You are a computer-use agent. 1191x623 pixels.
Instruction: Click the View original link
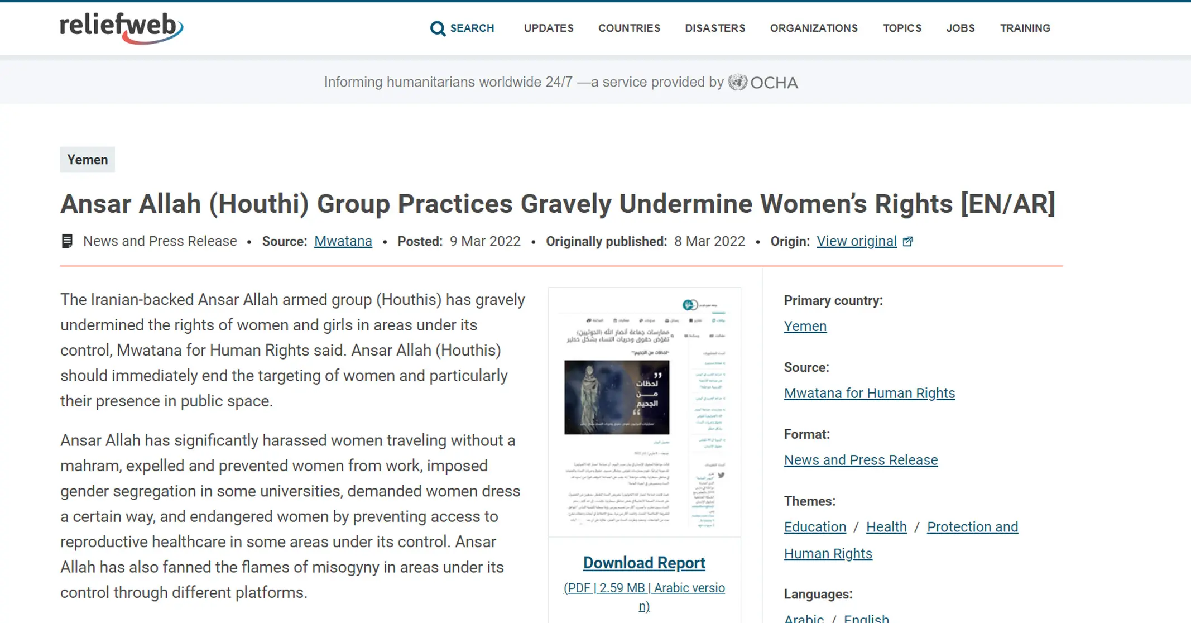(x=857, y=241)
